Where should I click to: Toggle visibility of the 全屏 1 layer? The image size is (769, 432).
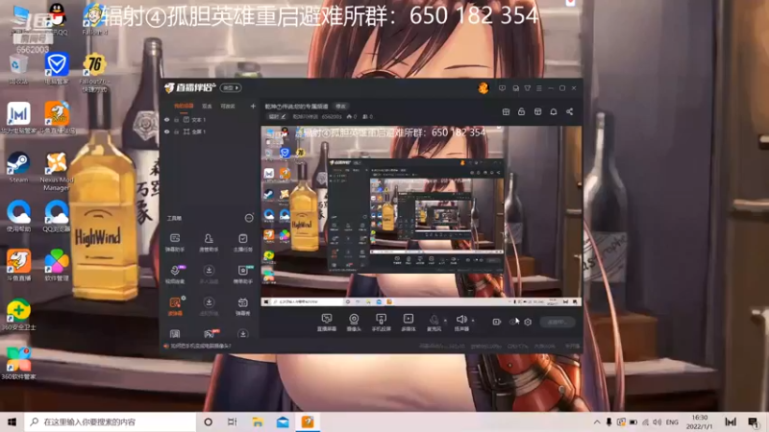tap(166, 132)
